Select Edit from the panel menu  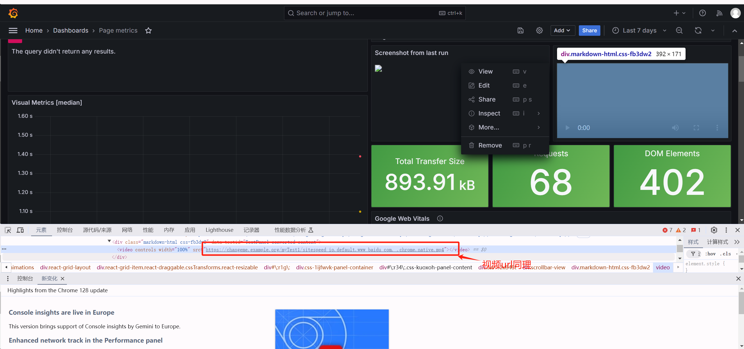(484, 86)
